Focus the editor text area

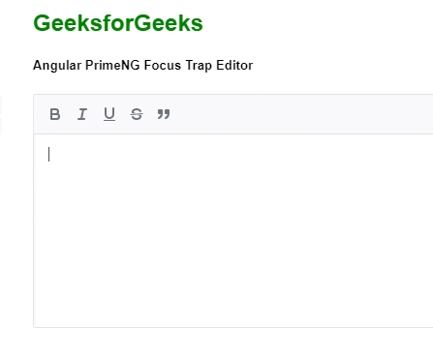[x=233, y=230]
